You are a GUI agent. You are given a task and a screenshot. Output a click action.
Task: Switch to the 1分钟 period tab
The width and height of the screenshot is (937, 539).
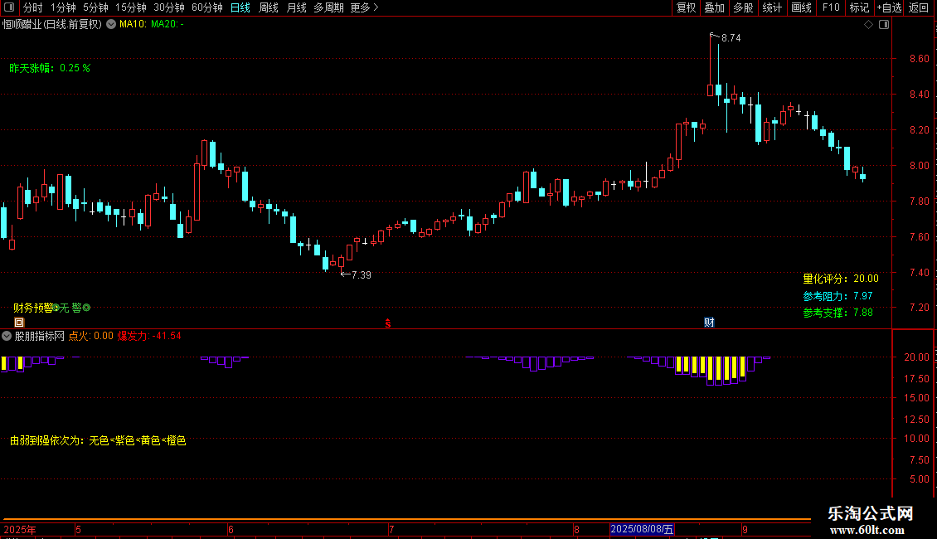(63, 7)
